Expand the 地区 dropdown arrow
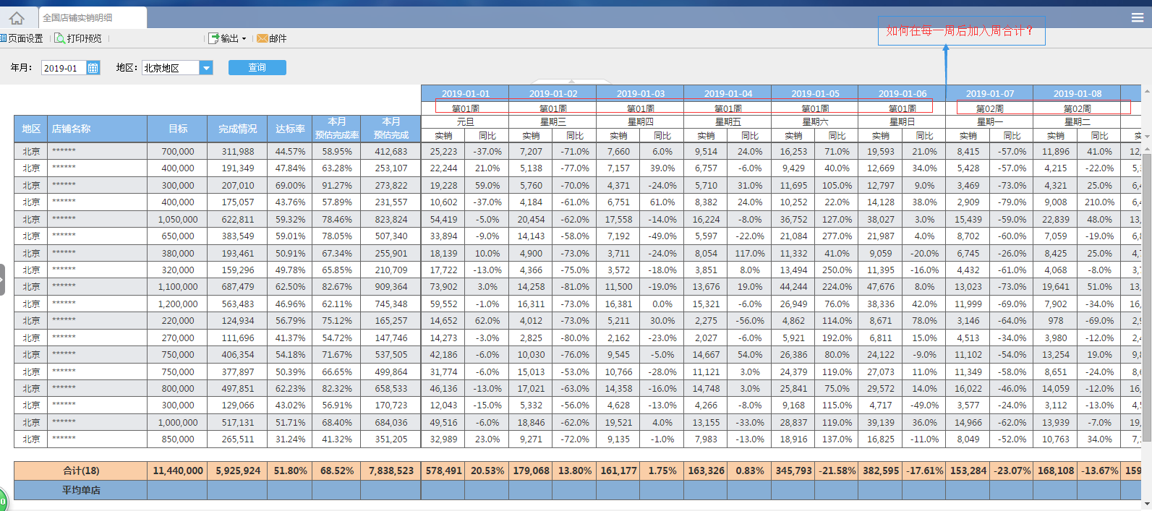1152x511 pixels. coord(206,68)
